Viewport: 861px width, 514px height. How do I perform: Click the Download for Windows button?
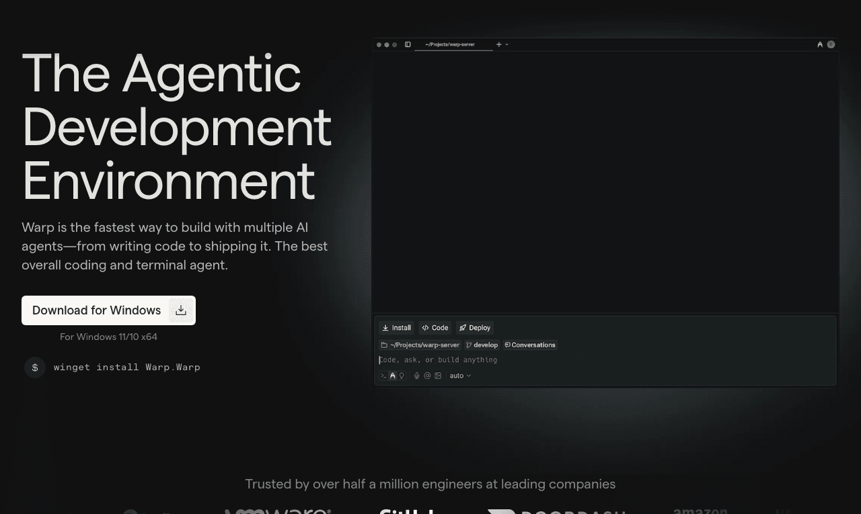pyautogui.click(x=108, y=310)
